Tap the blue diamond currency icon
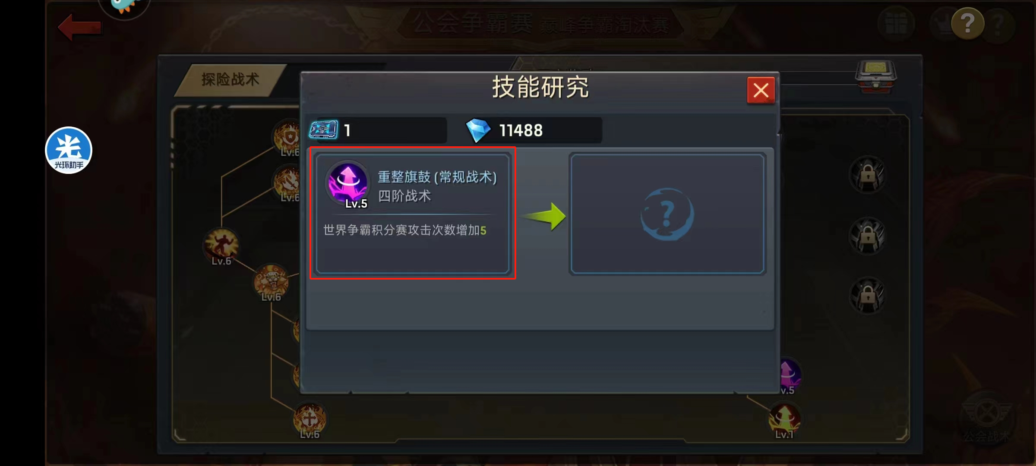The width and height of the screenshot is (1036, 466). (478, 130)
